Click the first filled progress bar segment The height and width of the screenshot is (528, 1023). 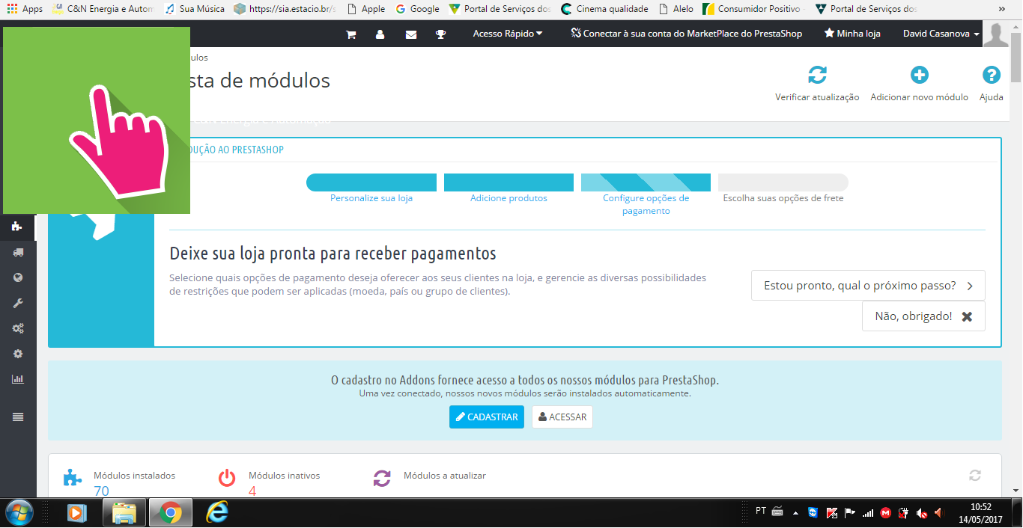click(x=371, y=182)
